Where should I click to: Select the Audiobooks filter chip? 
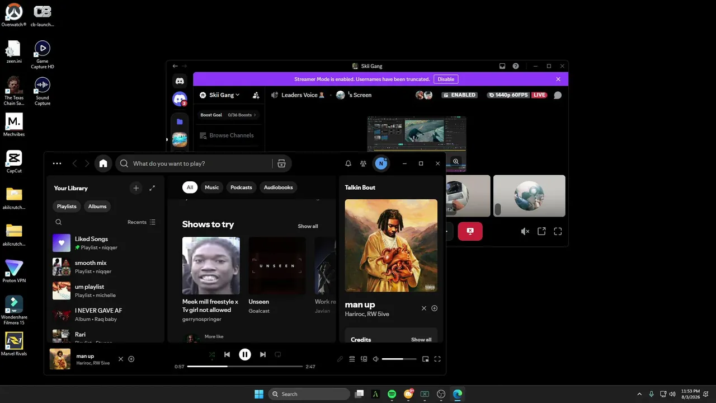click(x=279, y=188)
